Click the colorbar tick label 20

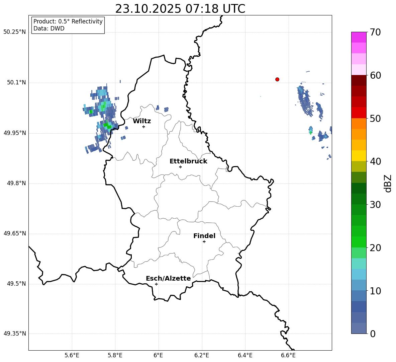[376, 248]
